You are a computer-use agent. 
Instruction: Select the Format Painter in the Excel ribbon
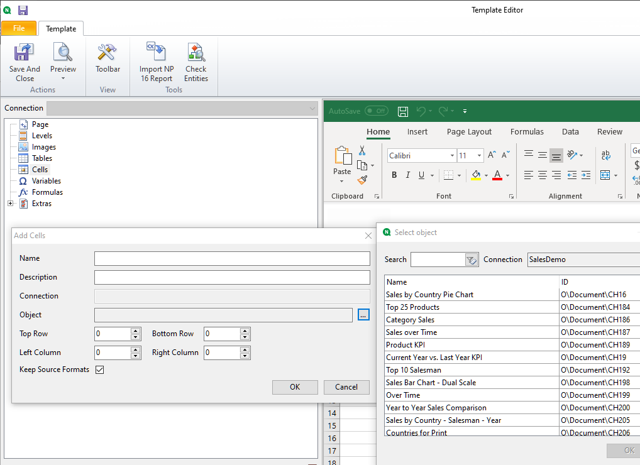(x=363, y=180)
